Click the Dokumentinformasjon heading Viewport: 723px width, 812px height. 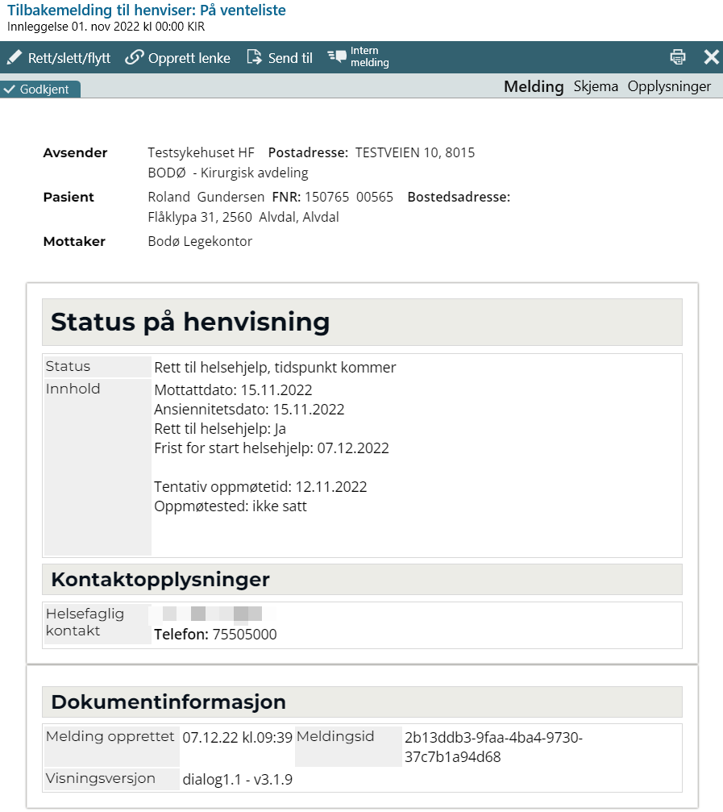(x=168, y=702)
